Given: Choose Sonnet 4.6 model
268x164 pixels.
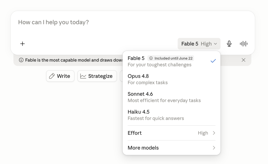Looking at the screenshot, I should click(x=171, y=97).
